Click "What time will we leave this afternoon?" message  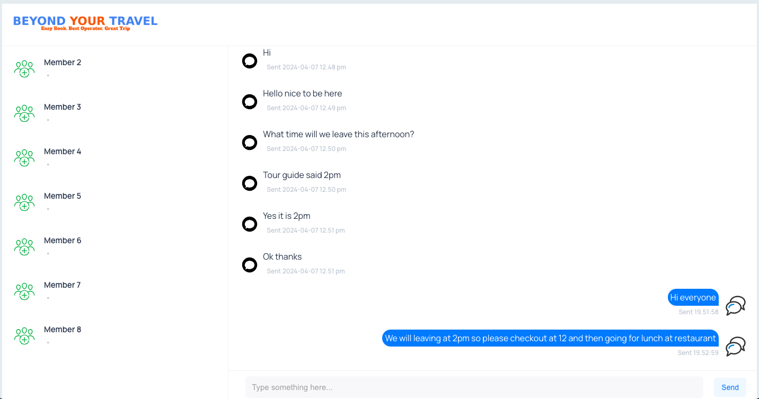[338, 135]
